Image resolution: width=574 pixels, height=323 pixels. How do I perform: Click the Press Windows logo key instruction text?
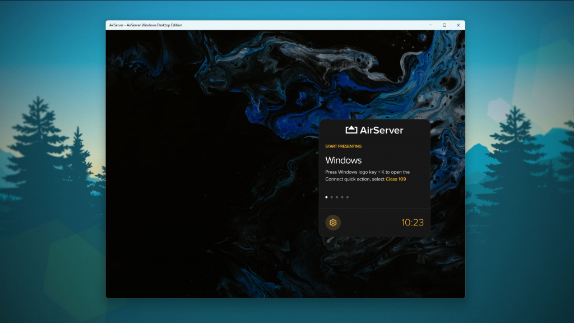pyautogui.click(x=367, y=172)
